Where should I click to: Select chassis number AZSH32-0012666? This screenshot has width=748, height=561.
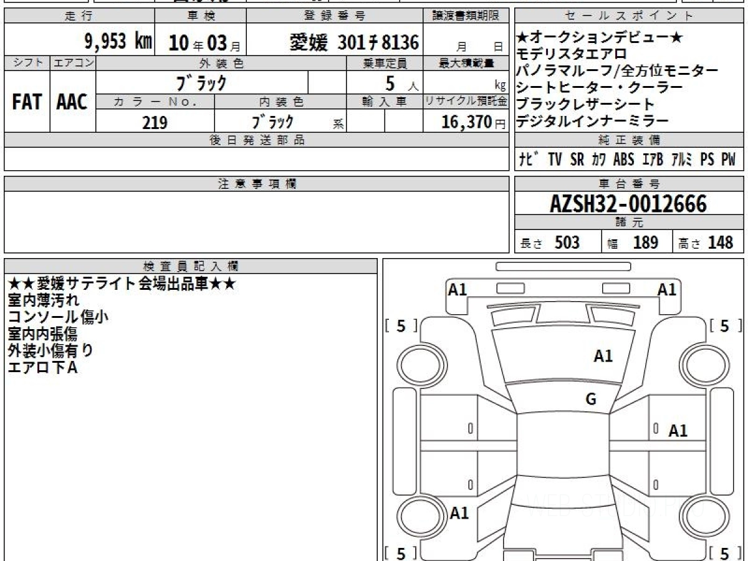[x=628, y=204]
